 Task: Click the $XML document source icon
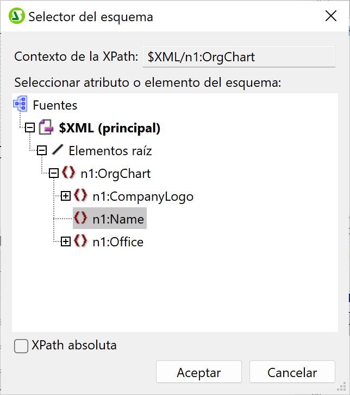click(x=45, y=128)
